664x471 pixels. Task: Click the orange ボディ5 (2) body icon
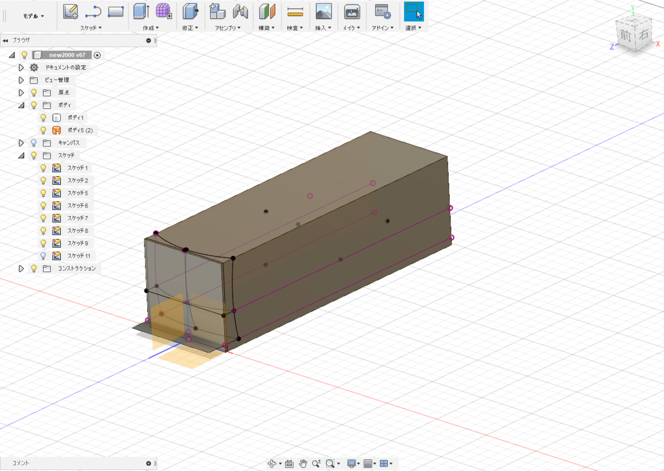56,130
